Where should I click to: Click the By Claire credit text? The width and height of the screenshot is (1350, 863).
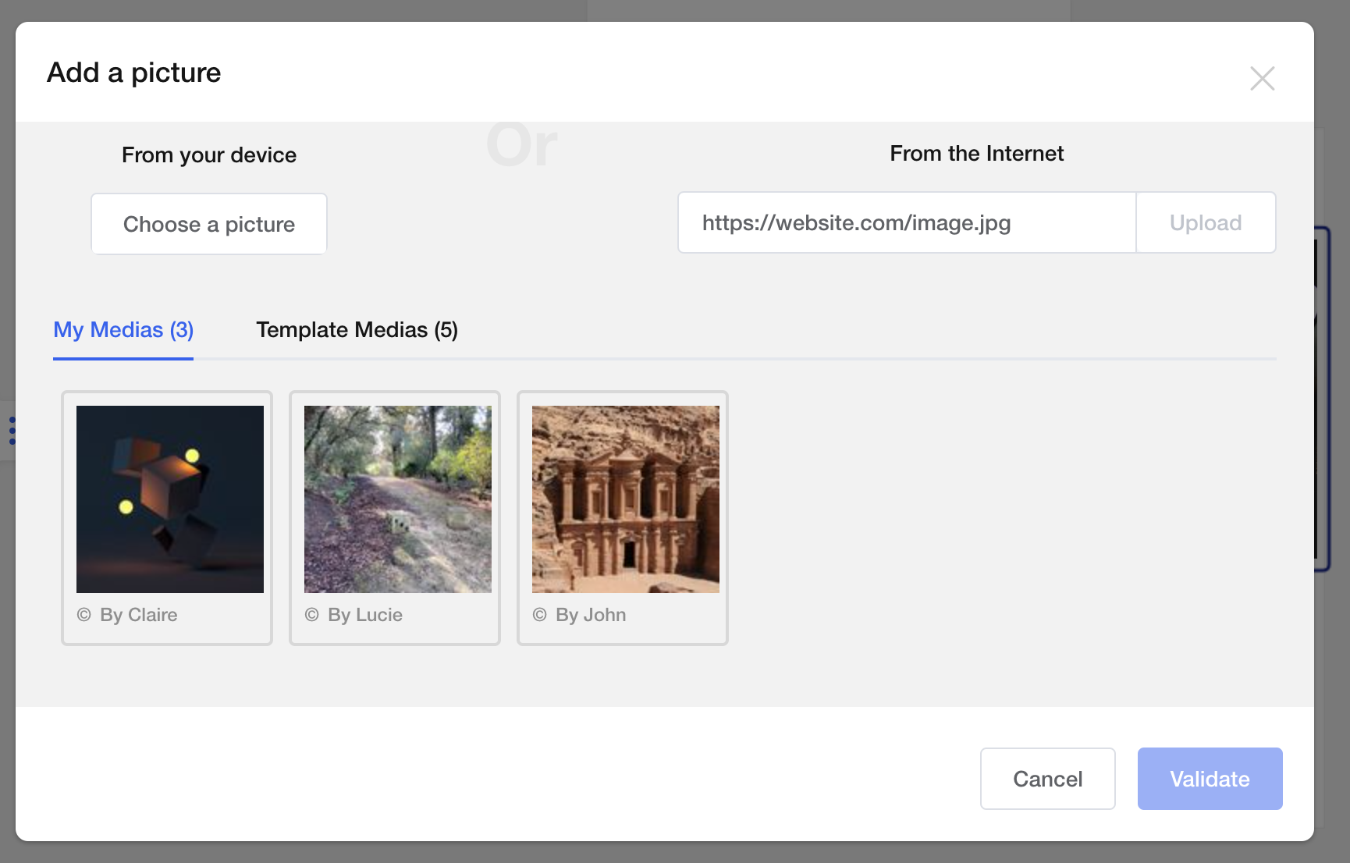click(x=138, y=615)
